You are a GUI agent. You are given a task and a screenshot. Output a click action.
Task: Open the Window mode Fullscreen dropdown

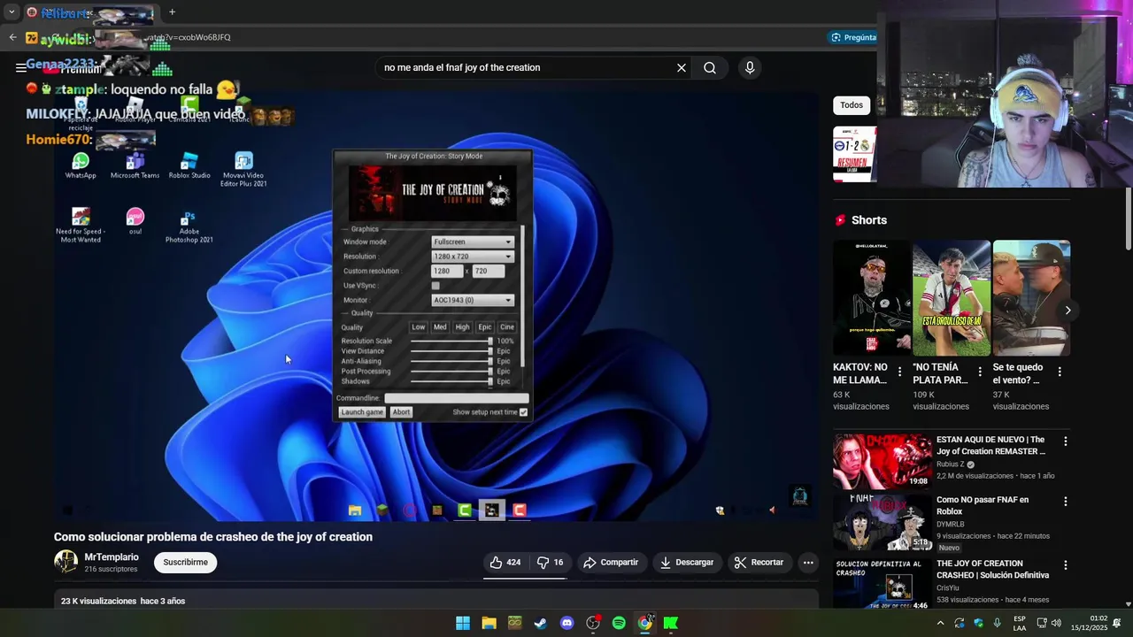[472, 242]
